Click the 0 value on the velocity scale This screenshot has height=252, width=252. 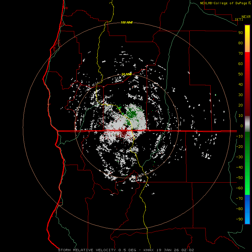pos(242,126)
